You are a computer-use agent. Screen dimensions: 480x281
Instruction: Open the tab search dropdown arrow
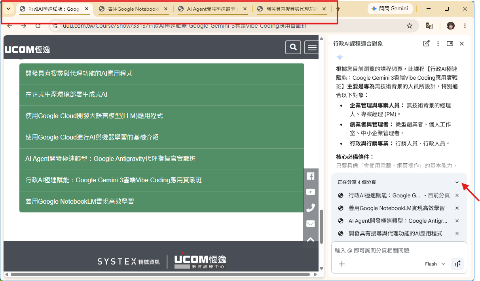coord(8,9)
